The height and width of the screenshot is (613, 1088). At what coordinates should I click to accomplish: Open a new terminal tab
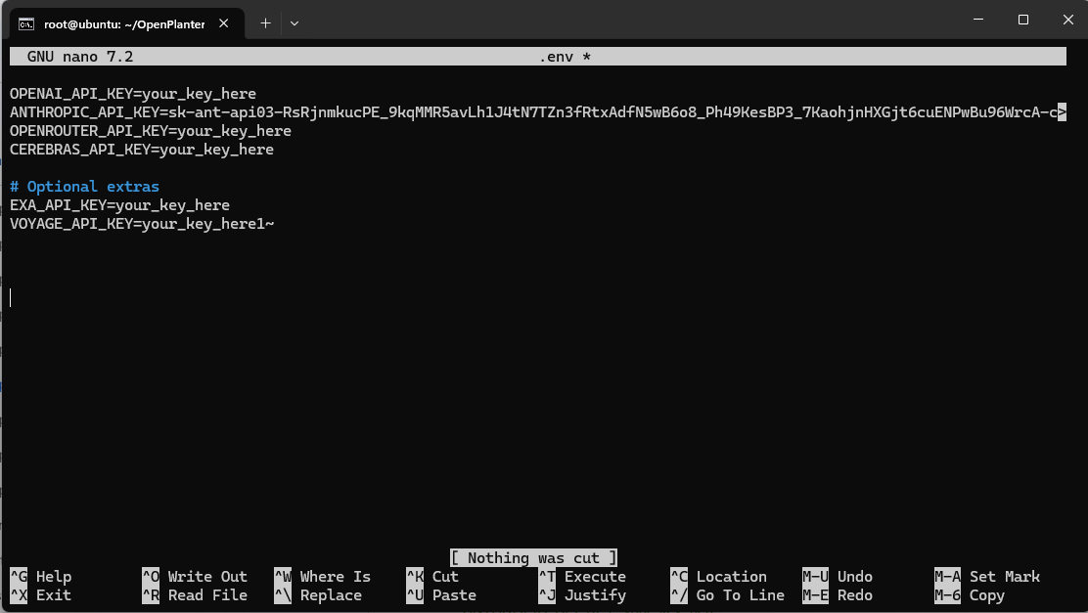[265, 22]
